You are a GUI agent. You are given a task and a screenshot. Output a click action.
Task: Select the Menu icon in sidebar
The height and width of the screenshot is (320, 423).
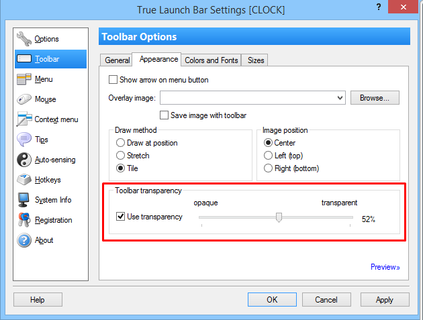click(24, 79)
